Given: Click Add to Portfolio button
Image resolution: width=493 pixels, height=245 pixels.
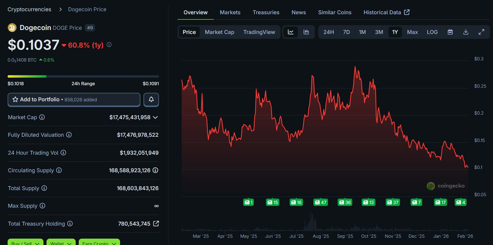Looking at the screenshot, I should 74,99.
